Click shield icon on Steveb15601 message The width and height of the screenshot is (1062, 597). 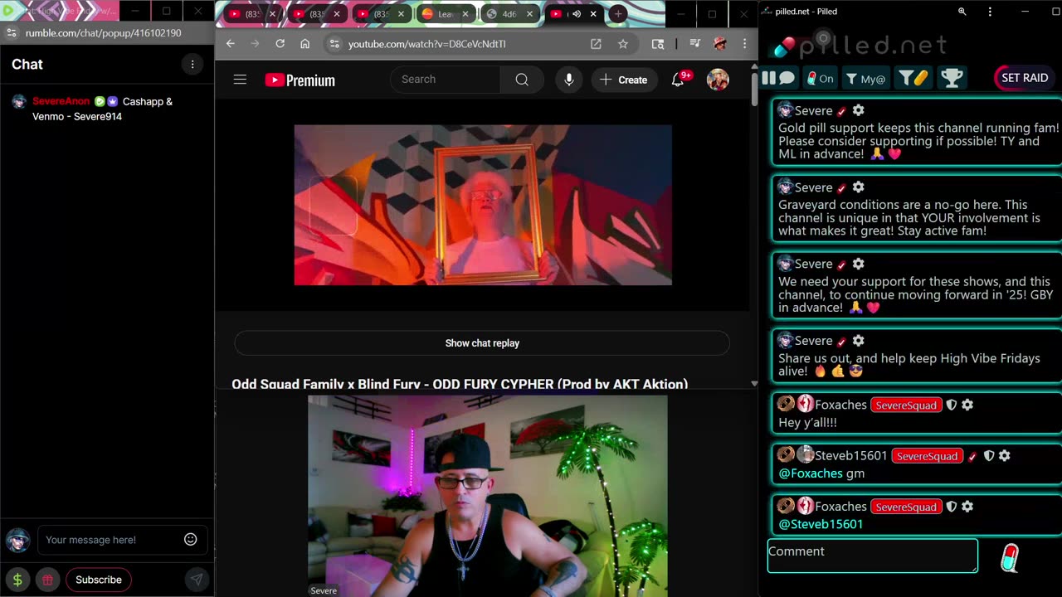[988, 456]
